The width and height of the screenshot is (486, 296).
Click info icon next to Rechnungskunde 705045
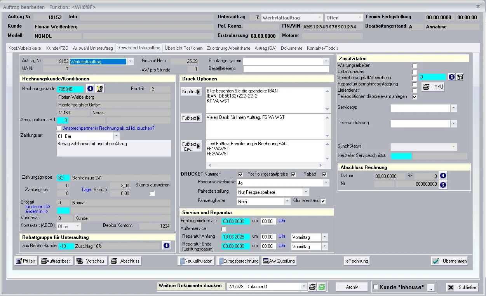click(x=90, y=89)
